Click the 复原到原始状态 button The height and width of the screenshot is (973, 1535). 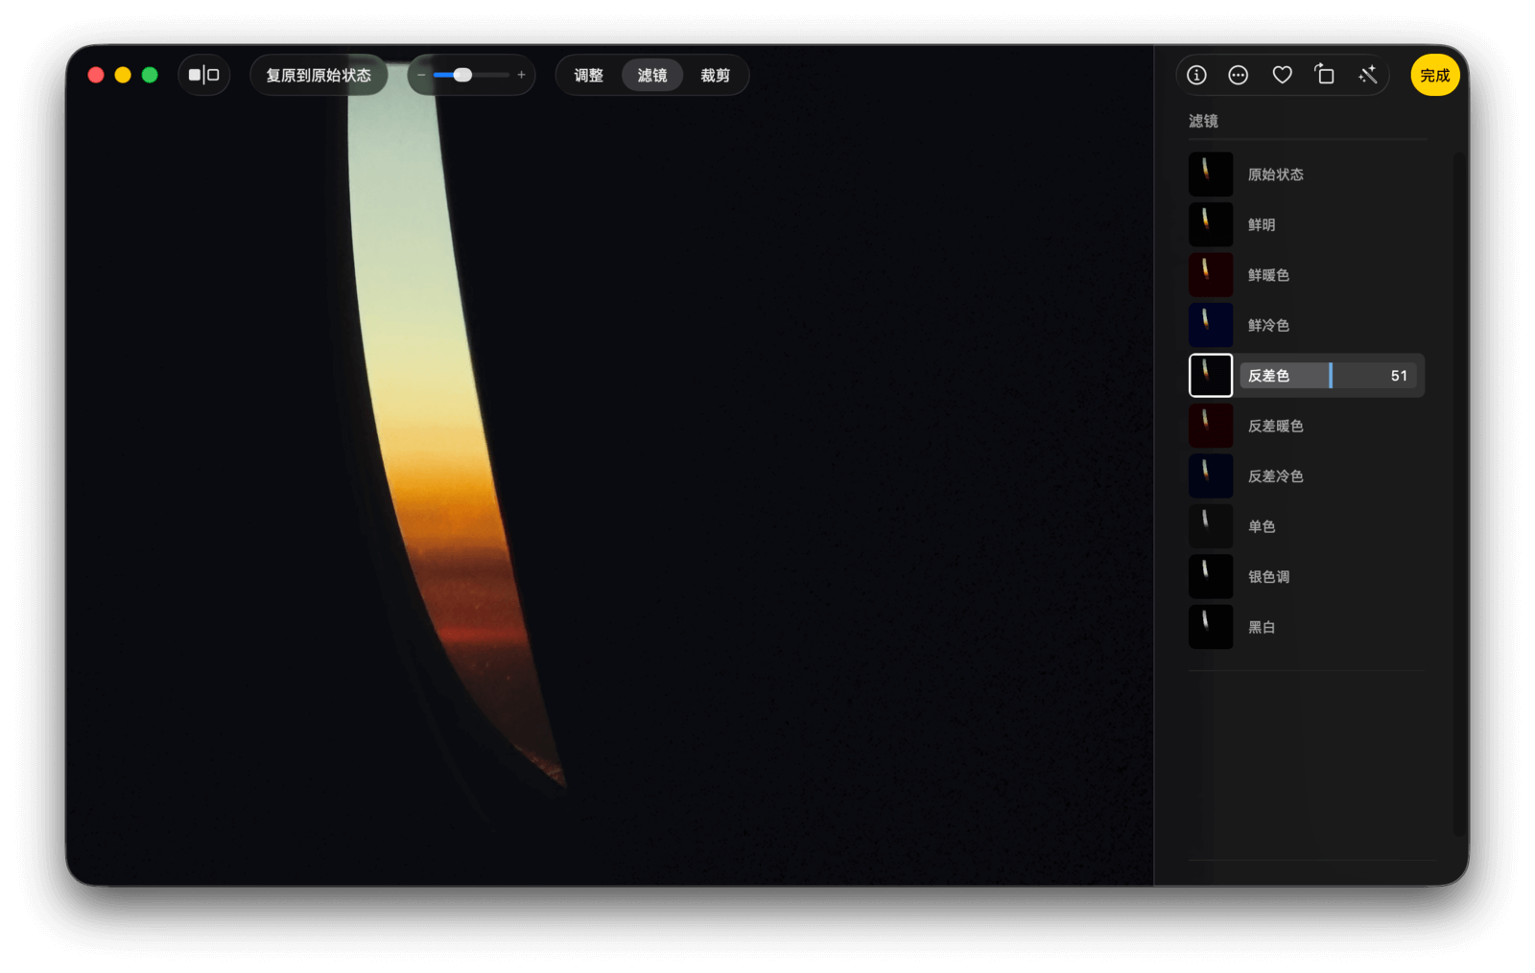[319, 75]
